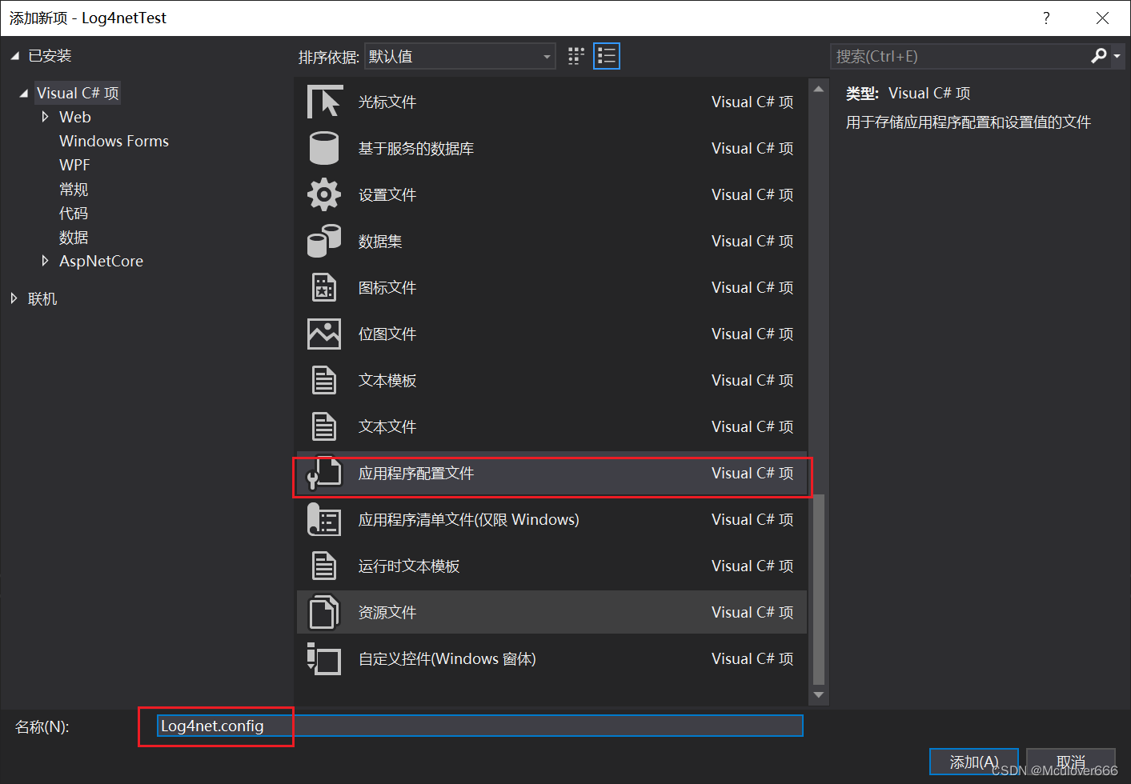Select the Windows Forms category
1131x784 pixels.
114,141
